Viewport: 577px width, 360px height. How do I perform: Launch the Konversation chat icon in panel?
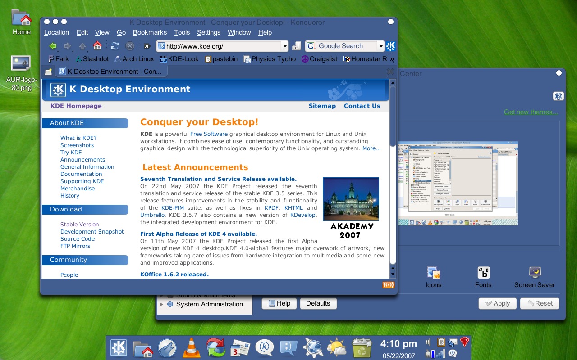pos(265,348)
